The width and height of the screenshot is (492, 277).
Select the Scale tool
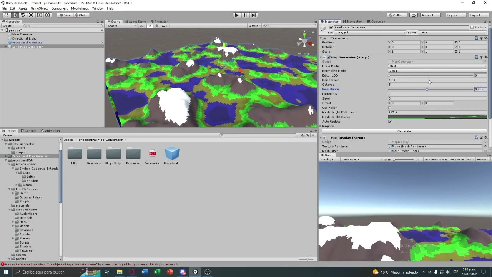click(x=31, y=15)
